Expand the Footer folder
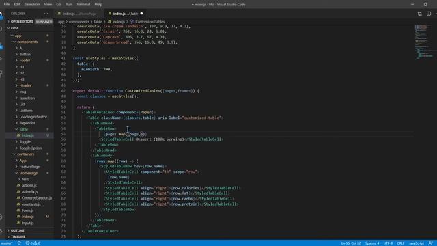Screen dimensions: 437x246 coord(25,61)
